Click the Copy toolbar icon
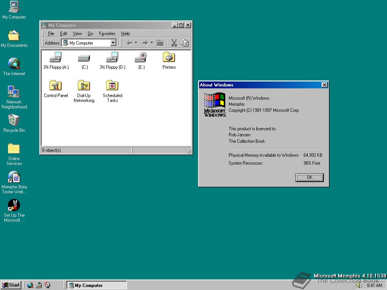 point(185,43)
